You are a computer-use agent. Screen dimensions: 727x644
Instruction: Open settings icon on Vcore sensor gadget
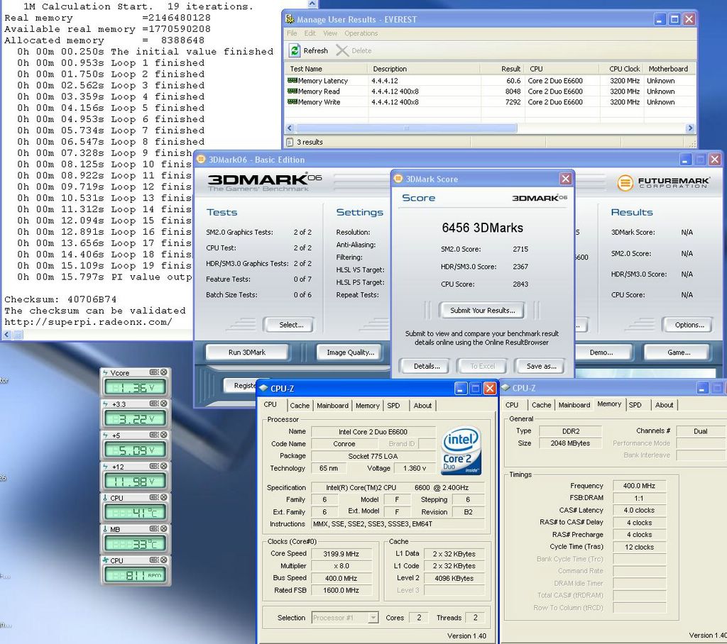coord(154,372)
